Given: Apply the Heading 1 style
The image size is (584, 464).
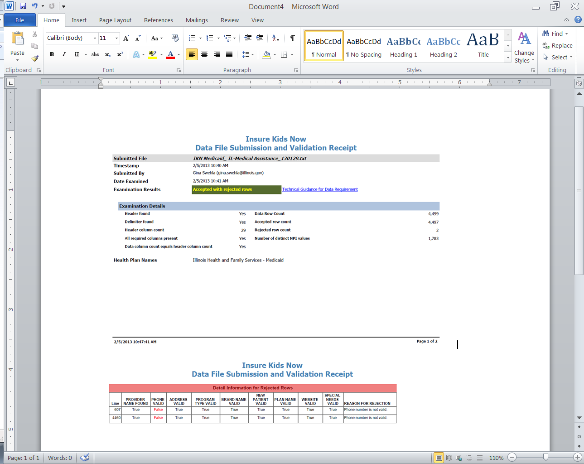Looking at the screenshot, I should [x=403, y=46].
